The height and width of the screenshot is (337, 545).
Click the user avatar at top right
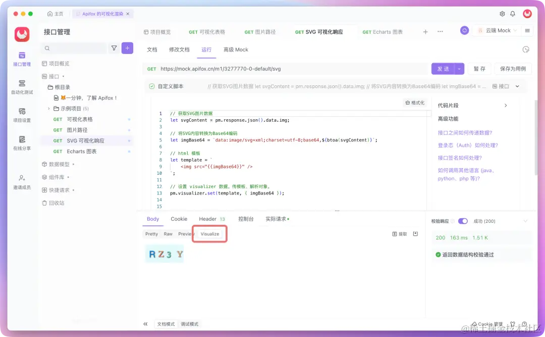(x=527, y=14)
